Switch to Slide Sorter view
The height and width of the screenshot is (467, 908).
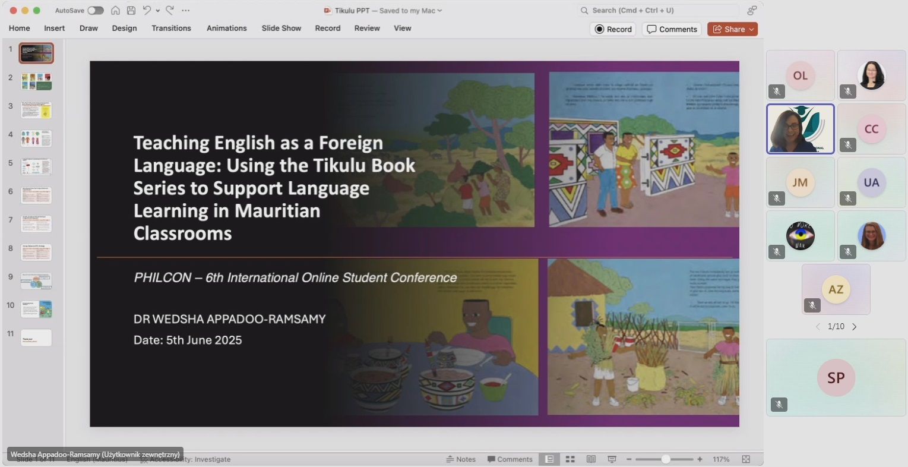[570, 459]
